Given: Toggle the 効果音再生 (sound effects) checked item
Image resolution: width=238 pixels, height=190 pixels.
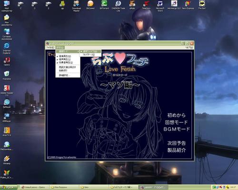Looking at the screenshot, I should coord(68,63).
